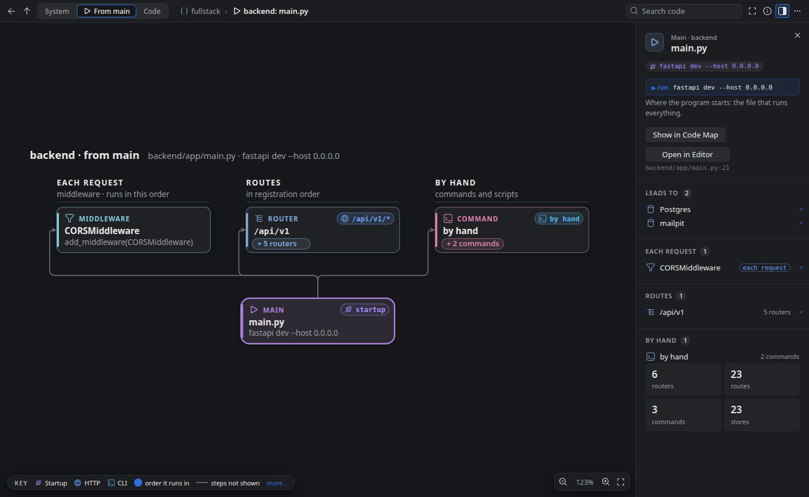This screenshot has width=809, height=497.
Task: Click Open in Editor button
Action: (688, 154)
